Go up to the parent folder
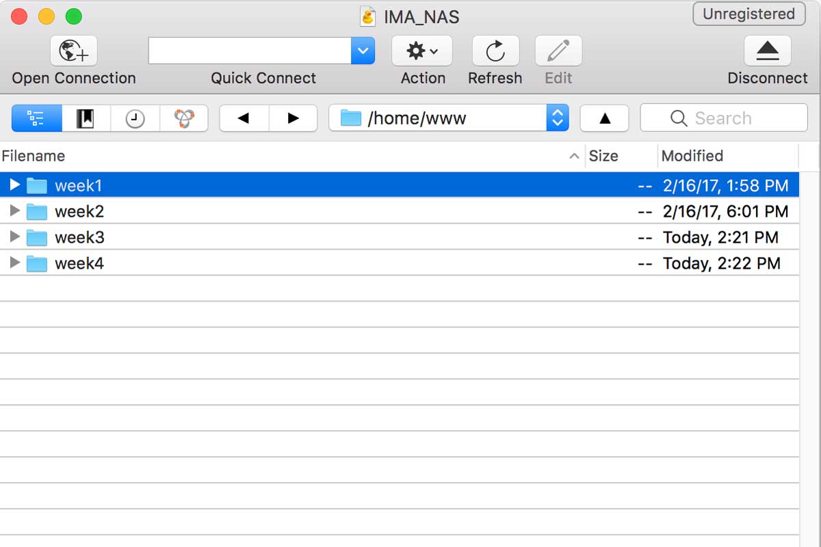The width and height of the screenshot is (821, 547). [605, 118]
